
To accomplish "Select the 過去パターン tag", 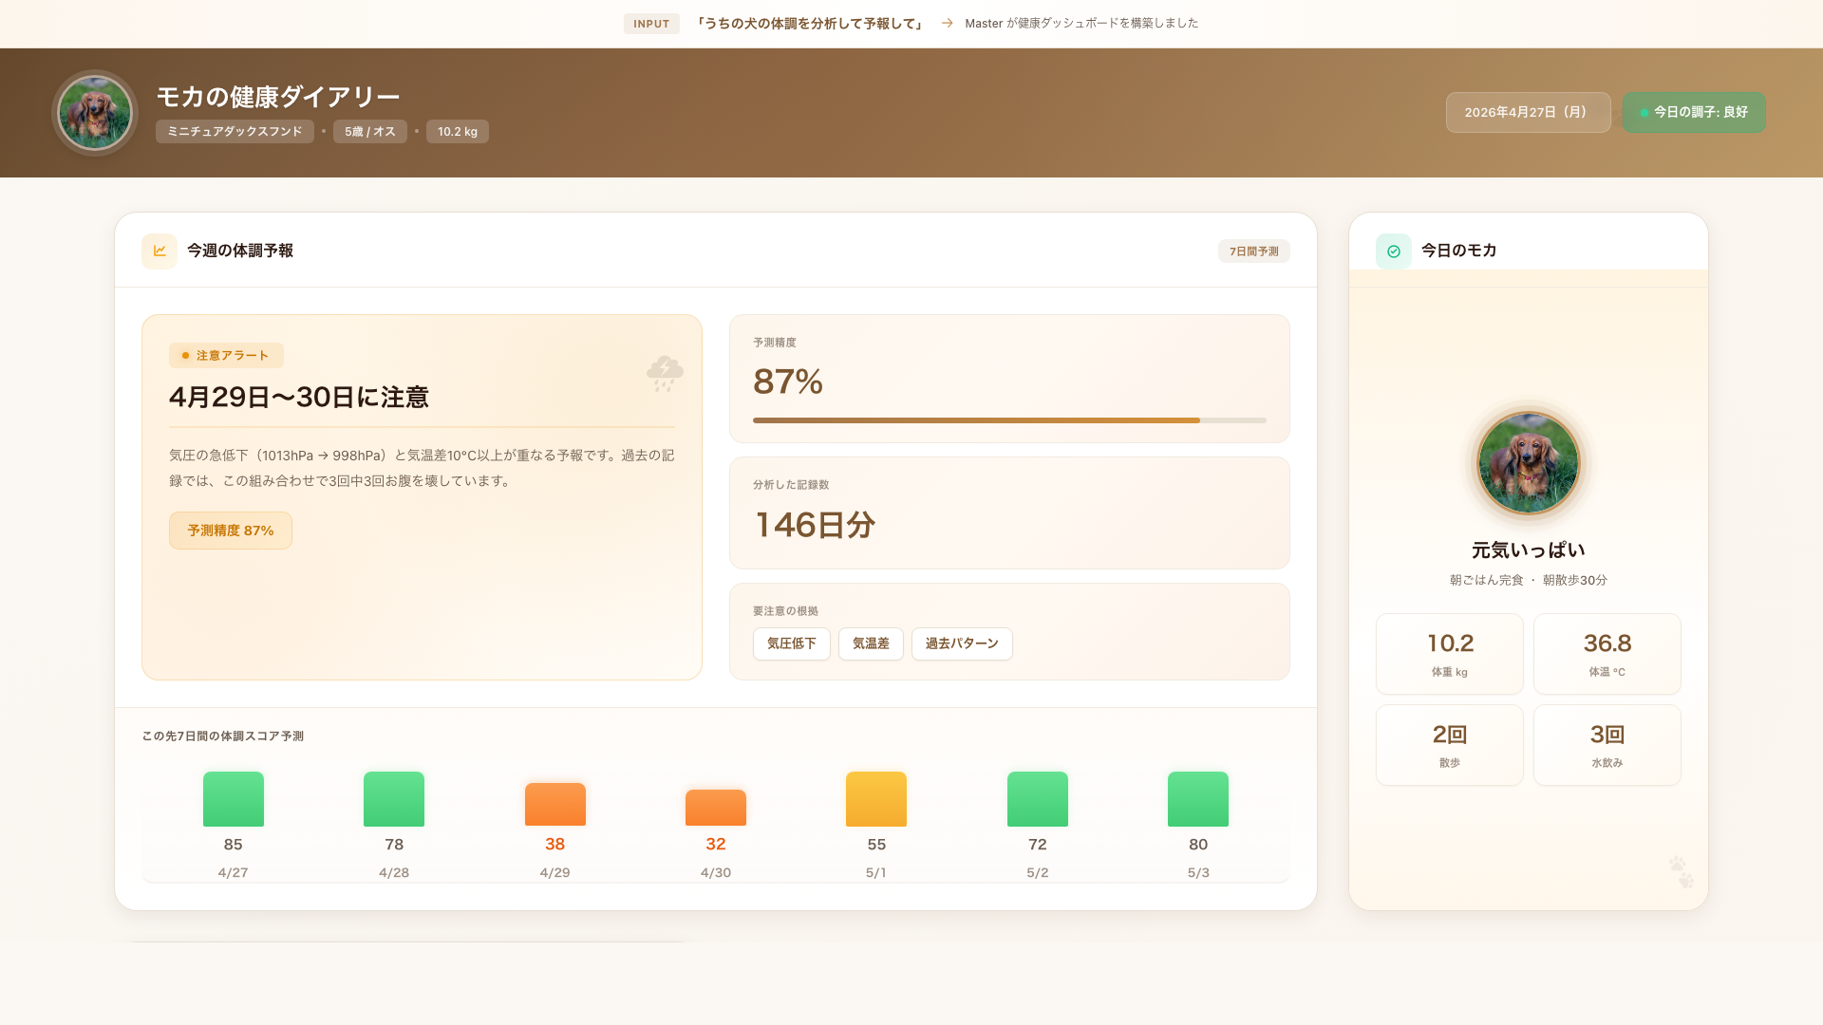I will (x=962, y=643).
